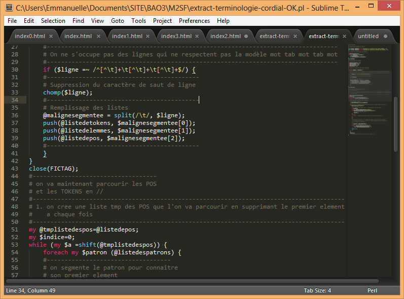The image size is (404, 299).
Task: Click 'if' keyword on line 30
Action: click(47, 70)
